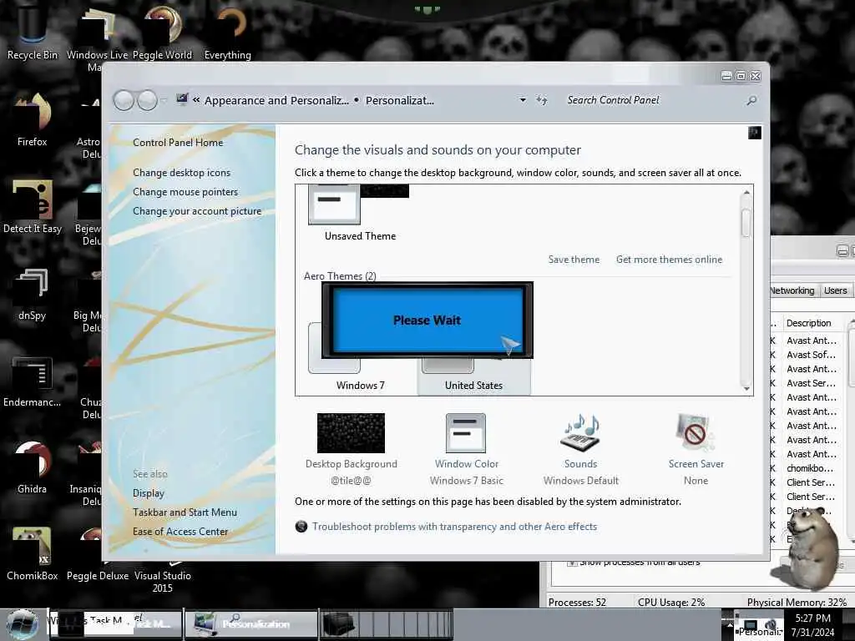Click Save theme link
This screenshot has height=641, width=855.
(x=574, y=260)
